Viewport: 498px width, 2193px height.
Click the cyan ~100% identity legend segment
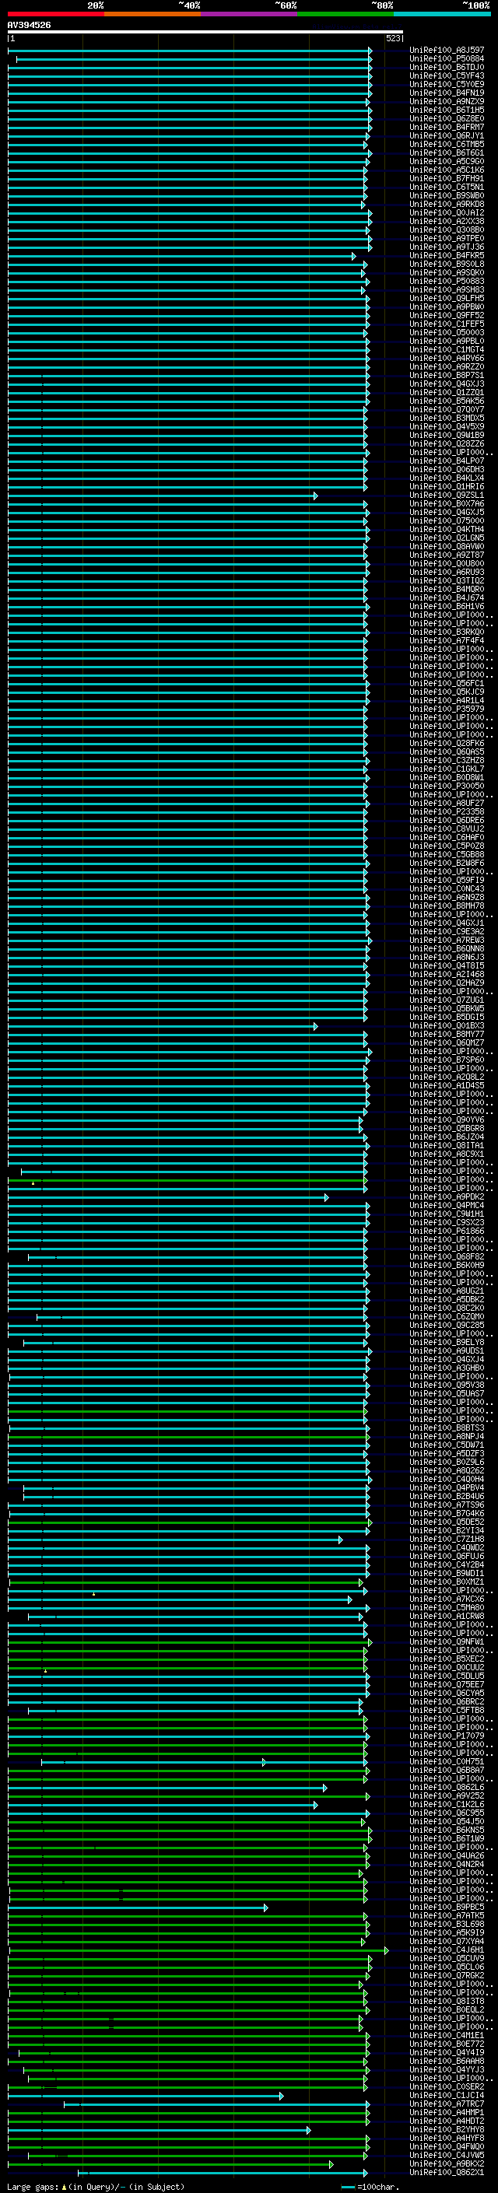pos(442,15)
